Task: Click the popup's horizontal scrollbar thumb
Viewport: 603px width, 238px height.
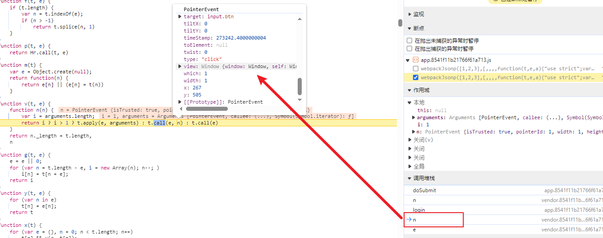Action: pos(207,109)
